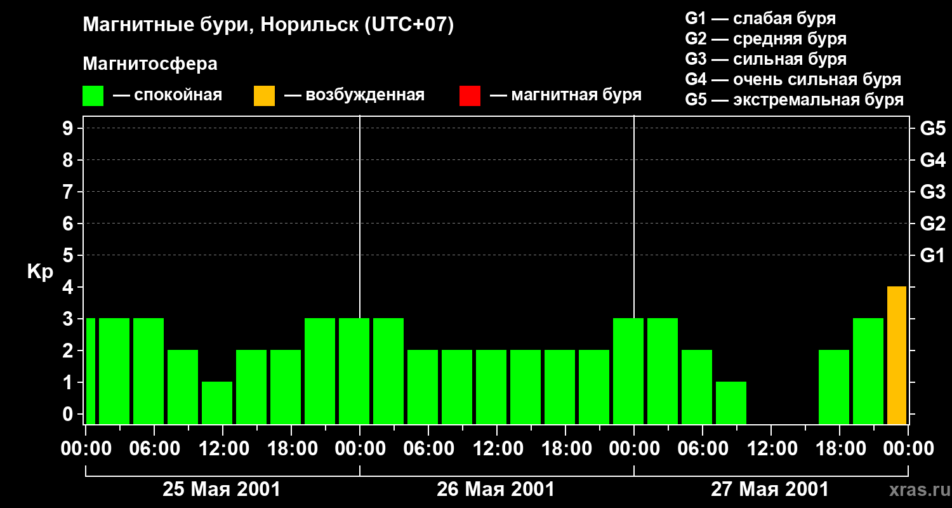
Task: Click the '— спокойная' legend label
Action: pyautogui.click(x=168, y=95)
